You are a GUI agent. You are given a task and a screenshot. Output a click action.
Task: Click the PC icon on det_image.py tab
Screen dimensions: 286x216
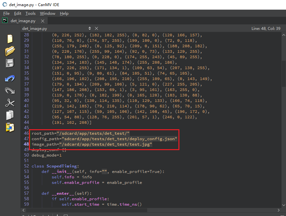[5, 20]
